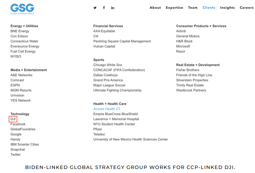
Task: Open the Twitter social icon
Action: pos(95,8)
